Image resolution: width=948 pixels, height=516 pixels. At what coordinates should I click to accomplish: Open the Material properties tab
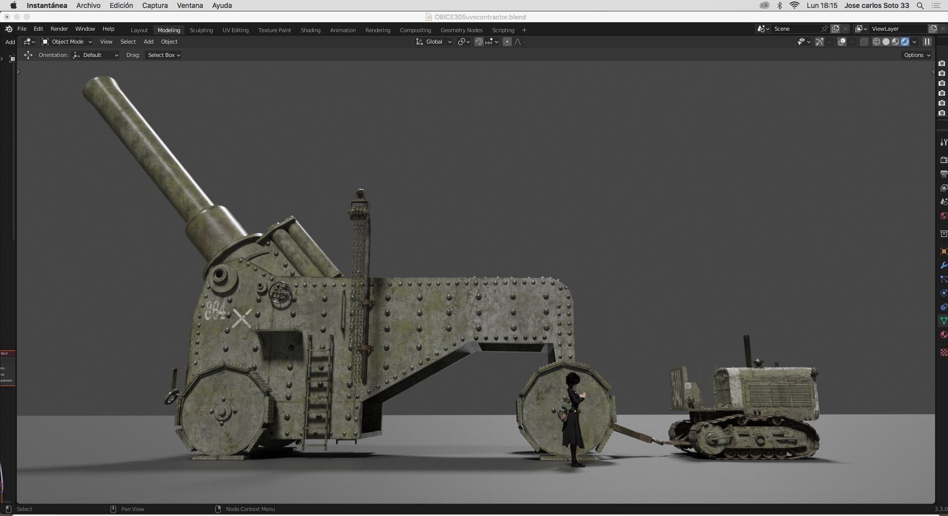(944, 335)
